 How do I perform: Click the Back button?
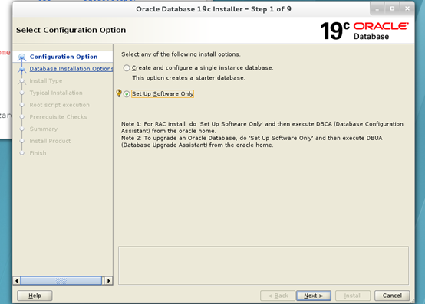pos(278,296)
